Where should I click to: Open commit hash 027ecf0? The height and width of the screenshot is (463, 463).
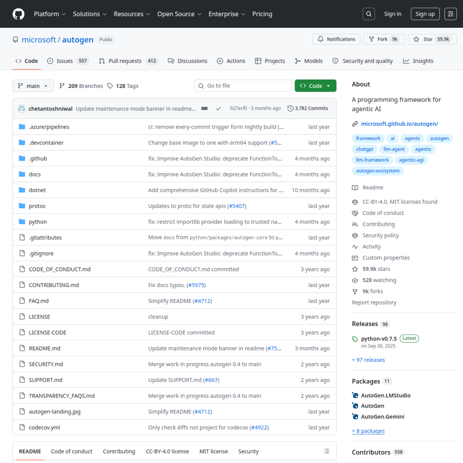[238, 108]
